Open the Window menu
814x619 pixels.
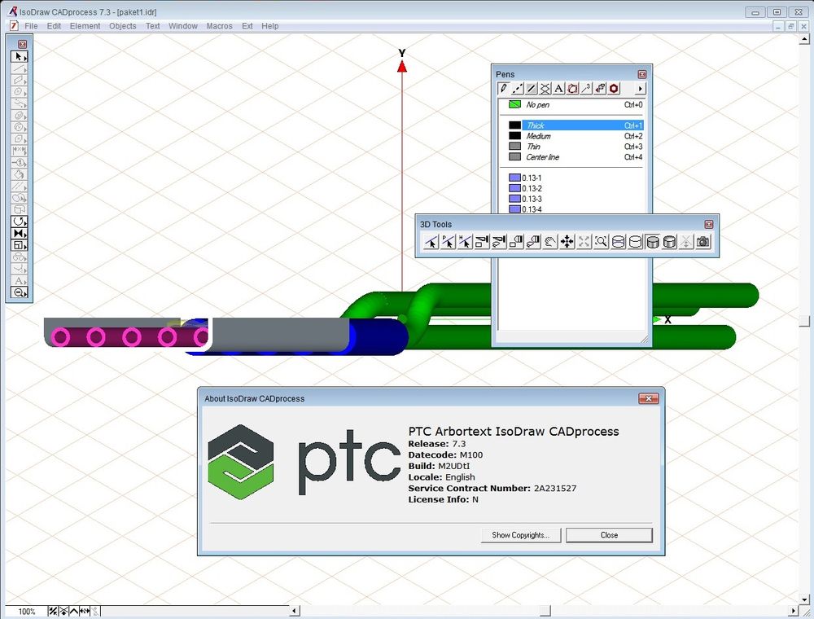pyautogui.click(x=182, y=26)
